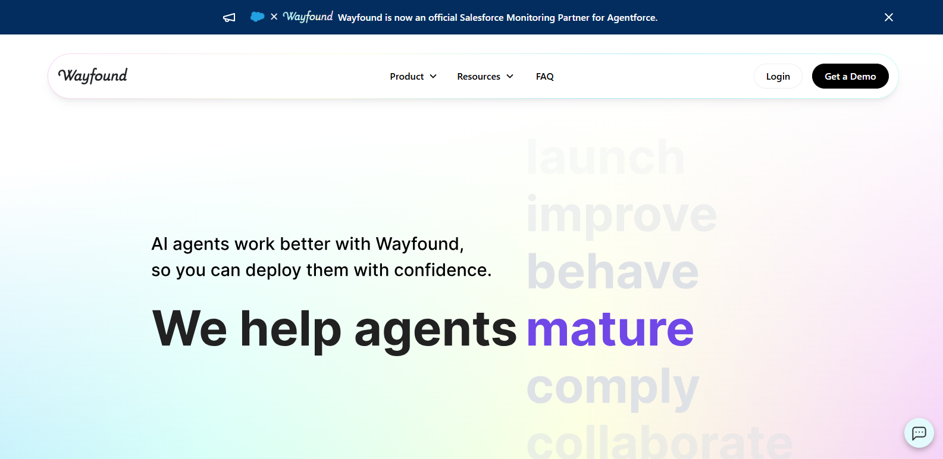Expand the Resources dropdown chevron
This screenshot has width=943, height=459.
(510, 76)
